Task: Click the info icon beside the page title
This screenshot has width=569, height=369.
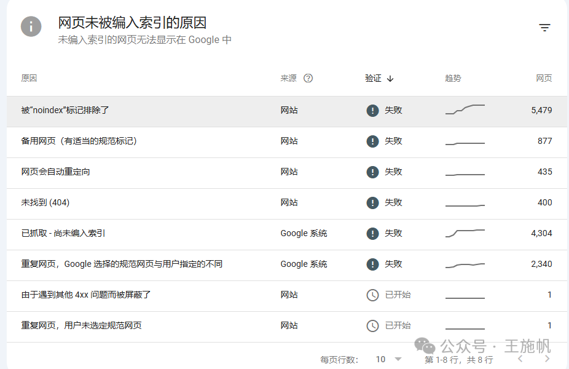Action: 31,26
